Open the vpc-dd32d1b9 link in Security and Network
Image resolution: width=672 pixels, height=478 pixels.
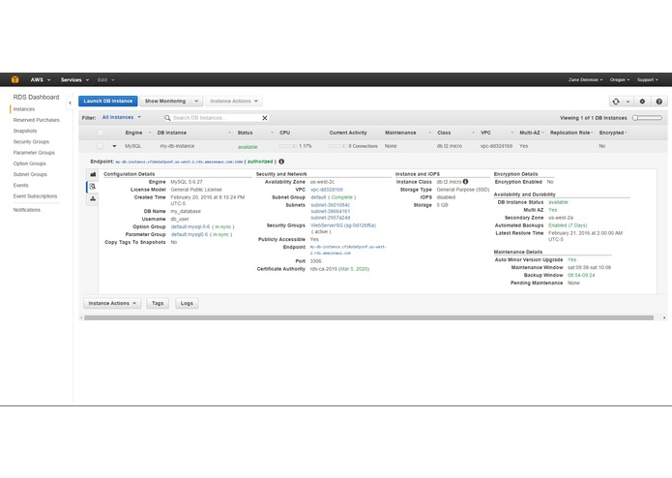[x=327, y=190]
